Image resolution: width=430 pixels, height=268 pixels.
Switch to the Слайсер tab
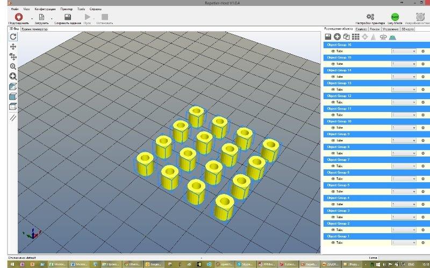pos(361,29)
